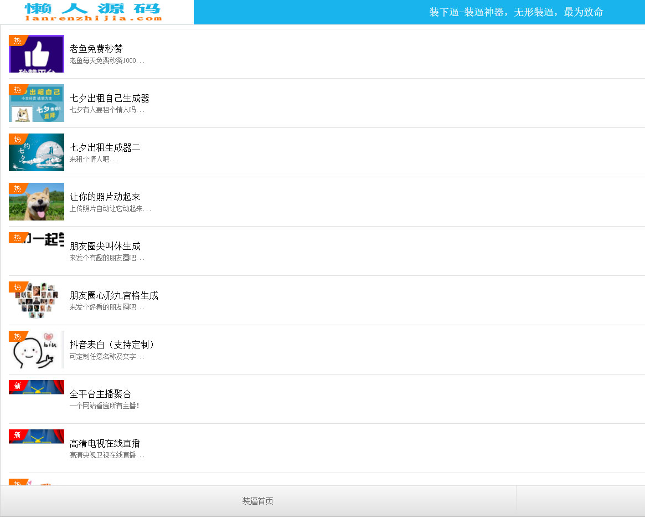Image resolution: width=645 pixels, height=518 pixels.
Task: Open the 老鱼免费秒赞 link
Action: (96, 48)
